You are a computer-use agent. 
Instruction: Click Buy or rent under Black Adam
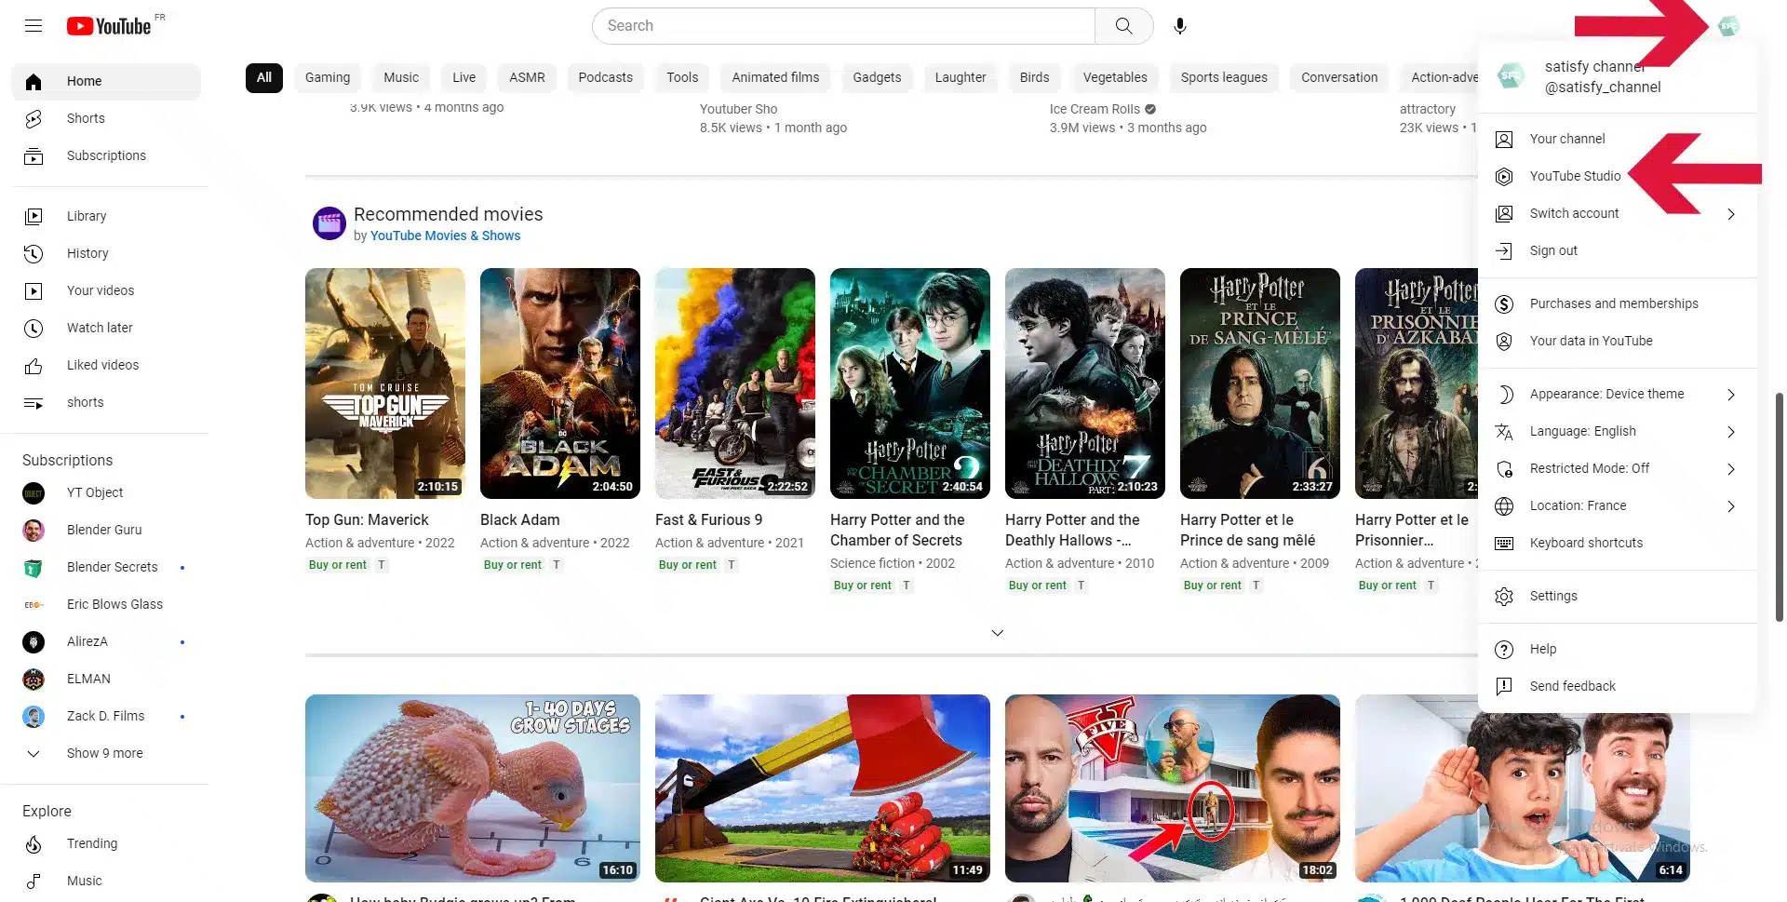click(512, 565)
